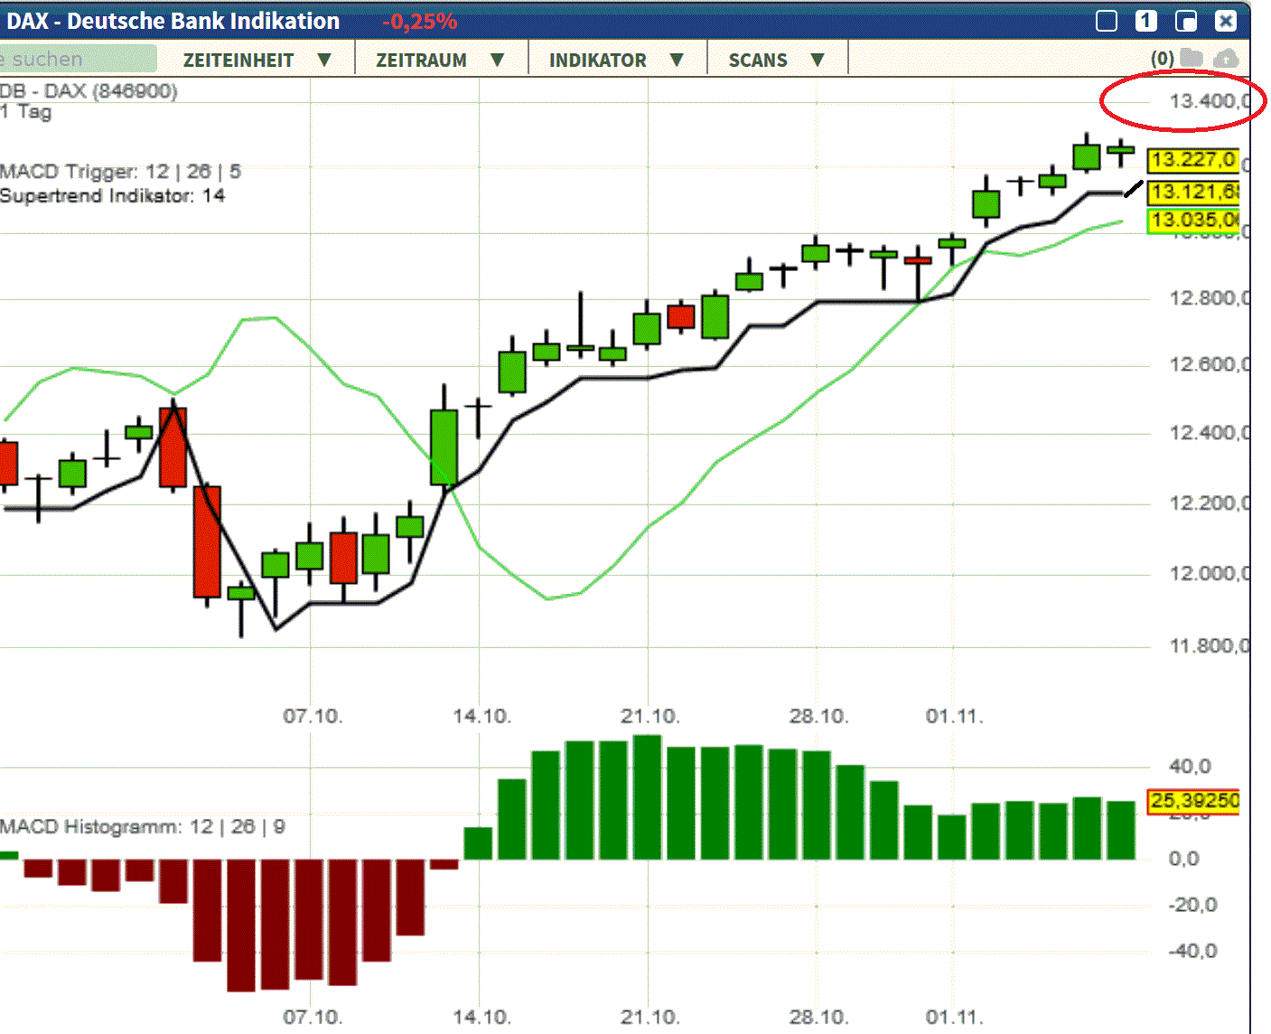The width and height of the screenshot is (1271, 1034).
Task: Click the 01.11. date under the price chart
Action: (x=954, y=717)
